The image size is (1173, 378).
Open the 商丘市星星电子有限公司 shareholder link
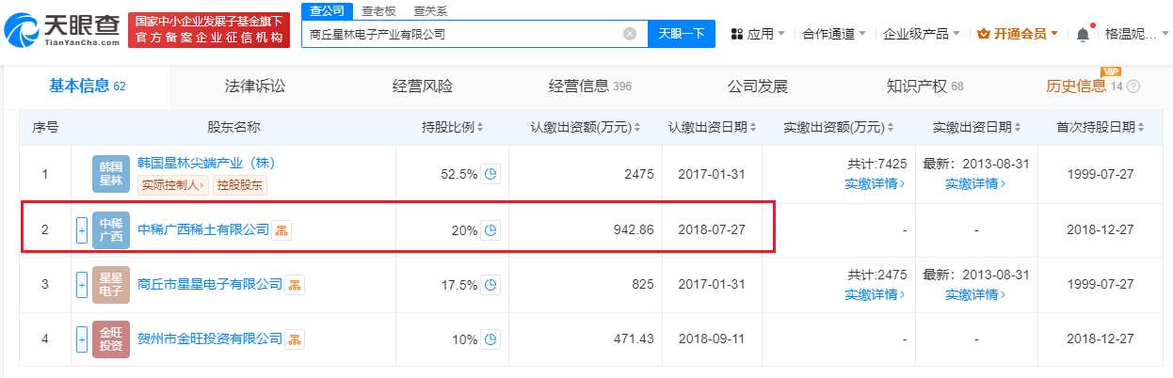(x=210, y=284)
